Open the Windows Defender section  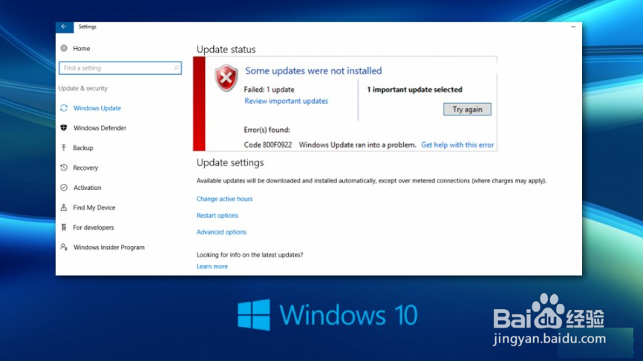(x=100, y=127)
